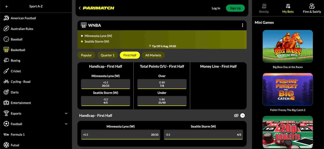The height and width of the screenshot is (149, 324).
Task: Open the 20p Roulette game thumbnail
Action: click(288, 132)
